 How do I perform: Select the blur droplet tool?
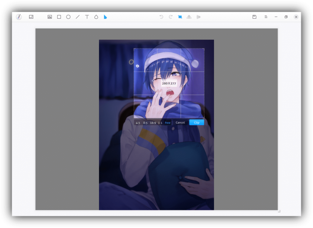pyautogui.click(x=96, y=17)
